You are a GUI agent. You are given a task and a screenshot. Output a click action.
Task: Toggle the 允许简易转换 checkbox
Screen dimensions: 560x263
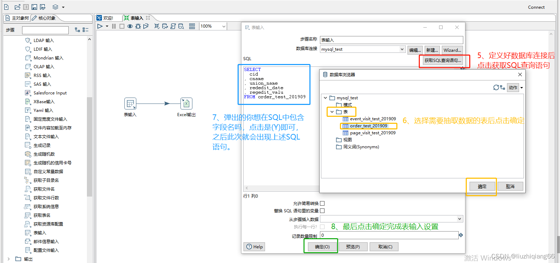pos(322,203)
